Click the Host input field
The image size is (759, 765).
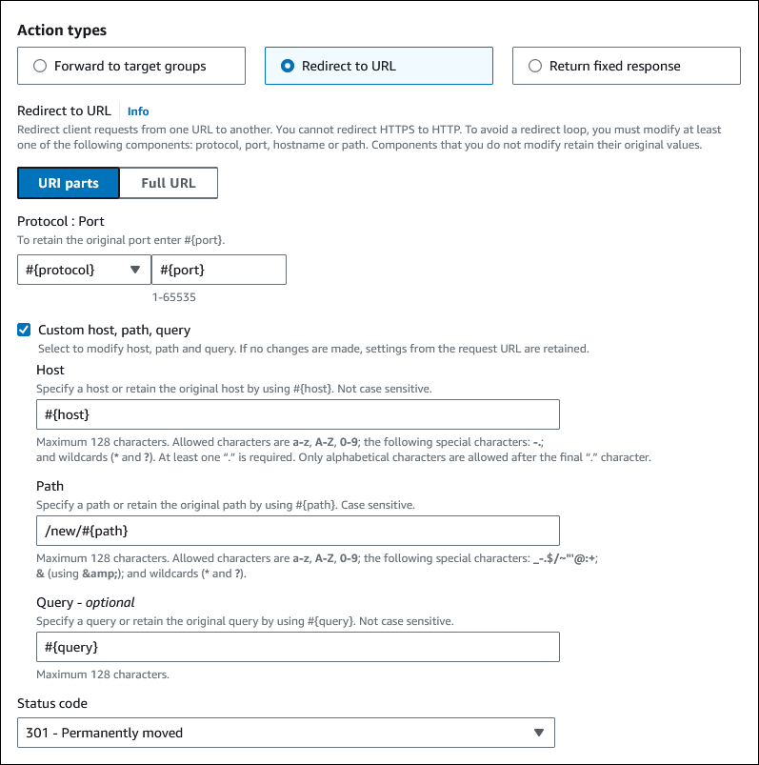(297, 415)
